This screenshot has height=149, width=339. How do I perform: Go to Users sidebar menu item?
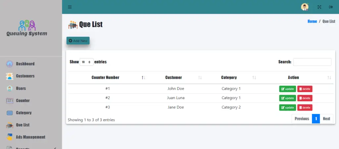[21, 88]
